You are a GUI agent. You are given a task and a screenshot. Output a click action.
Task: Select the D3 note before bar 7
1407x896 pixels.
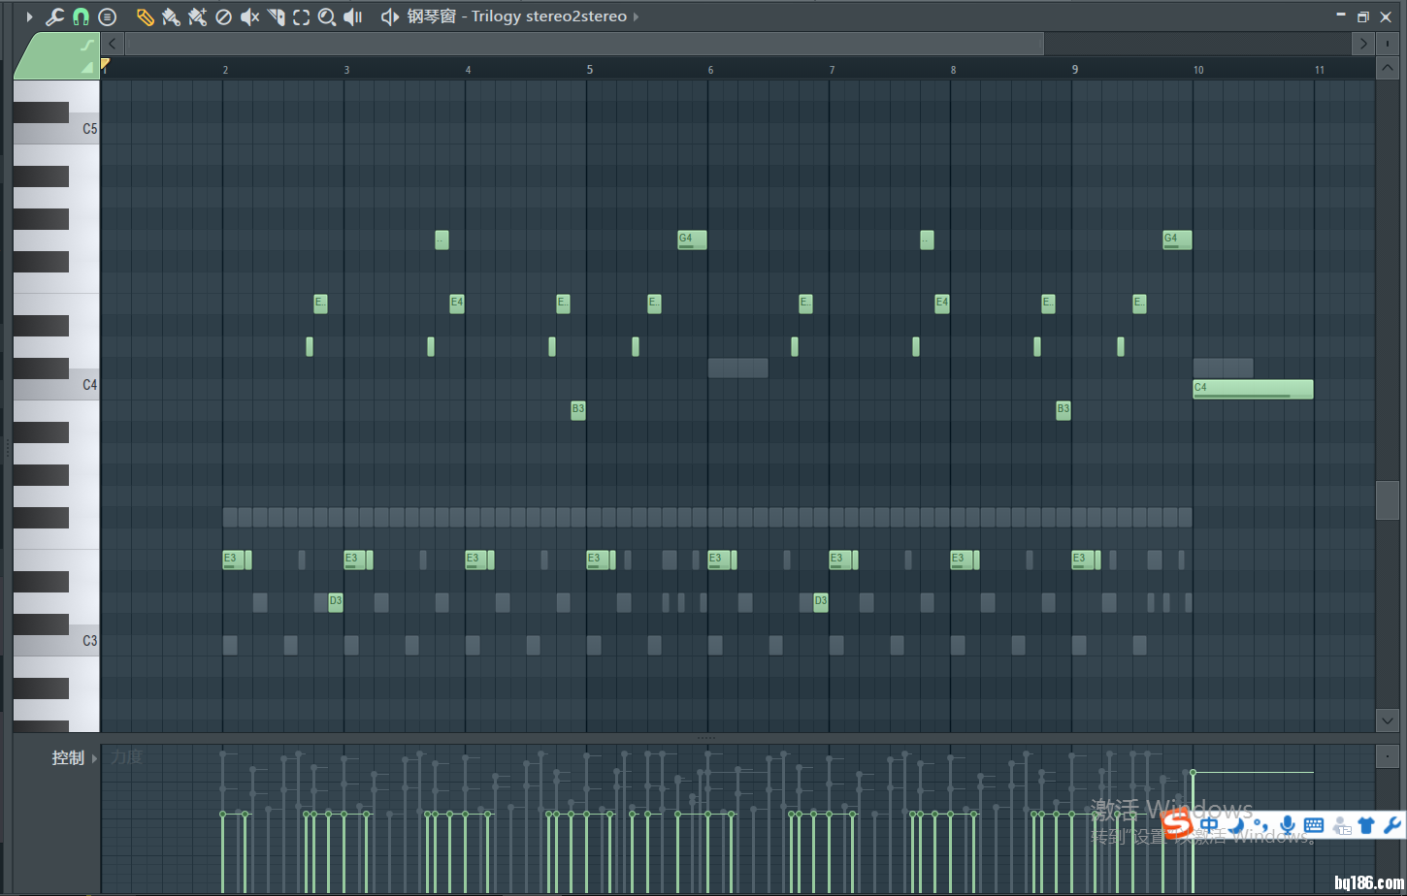(821, 602)
